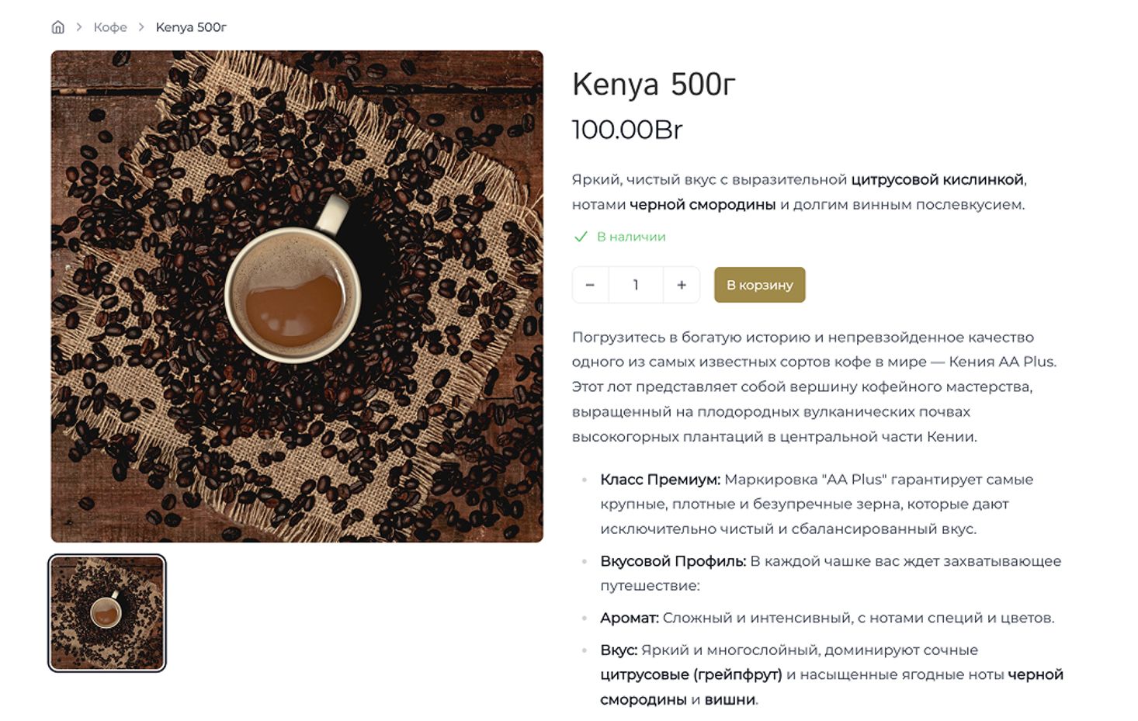Click the В наличии stock status text

[x=631, y=237]
